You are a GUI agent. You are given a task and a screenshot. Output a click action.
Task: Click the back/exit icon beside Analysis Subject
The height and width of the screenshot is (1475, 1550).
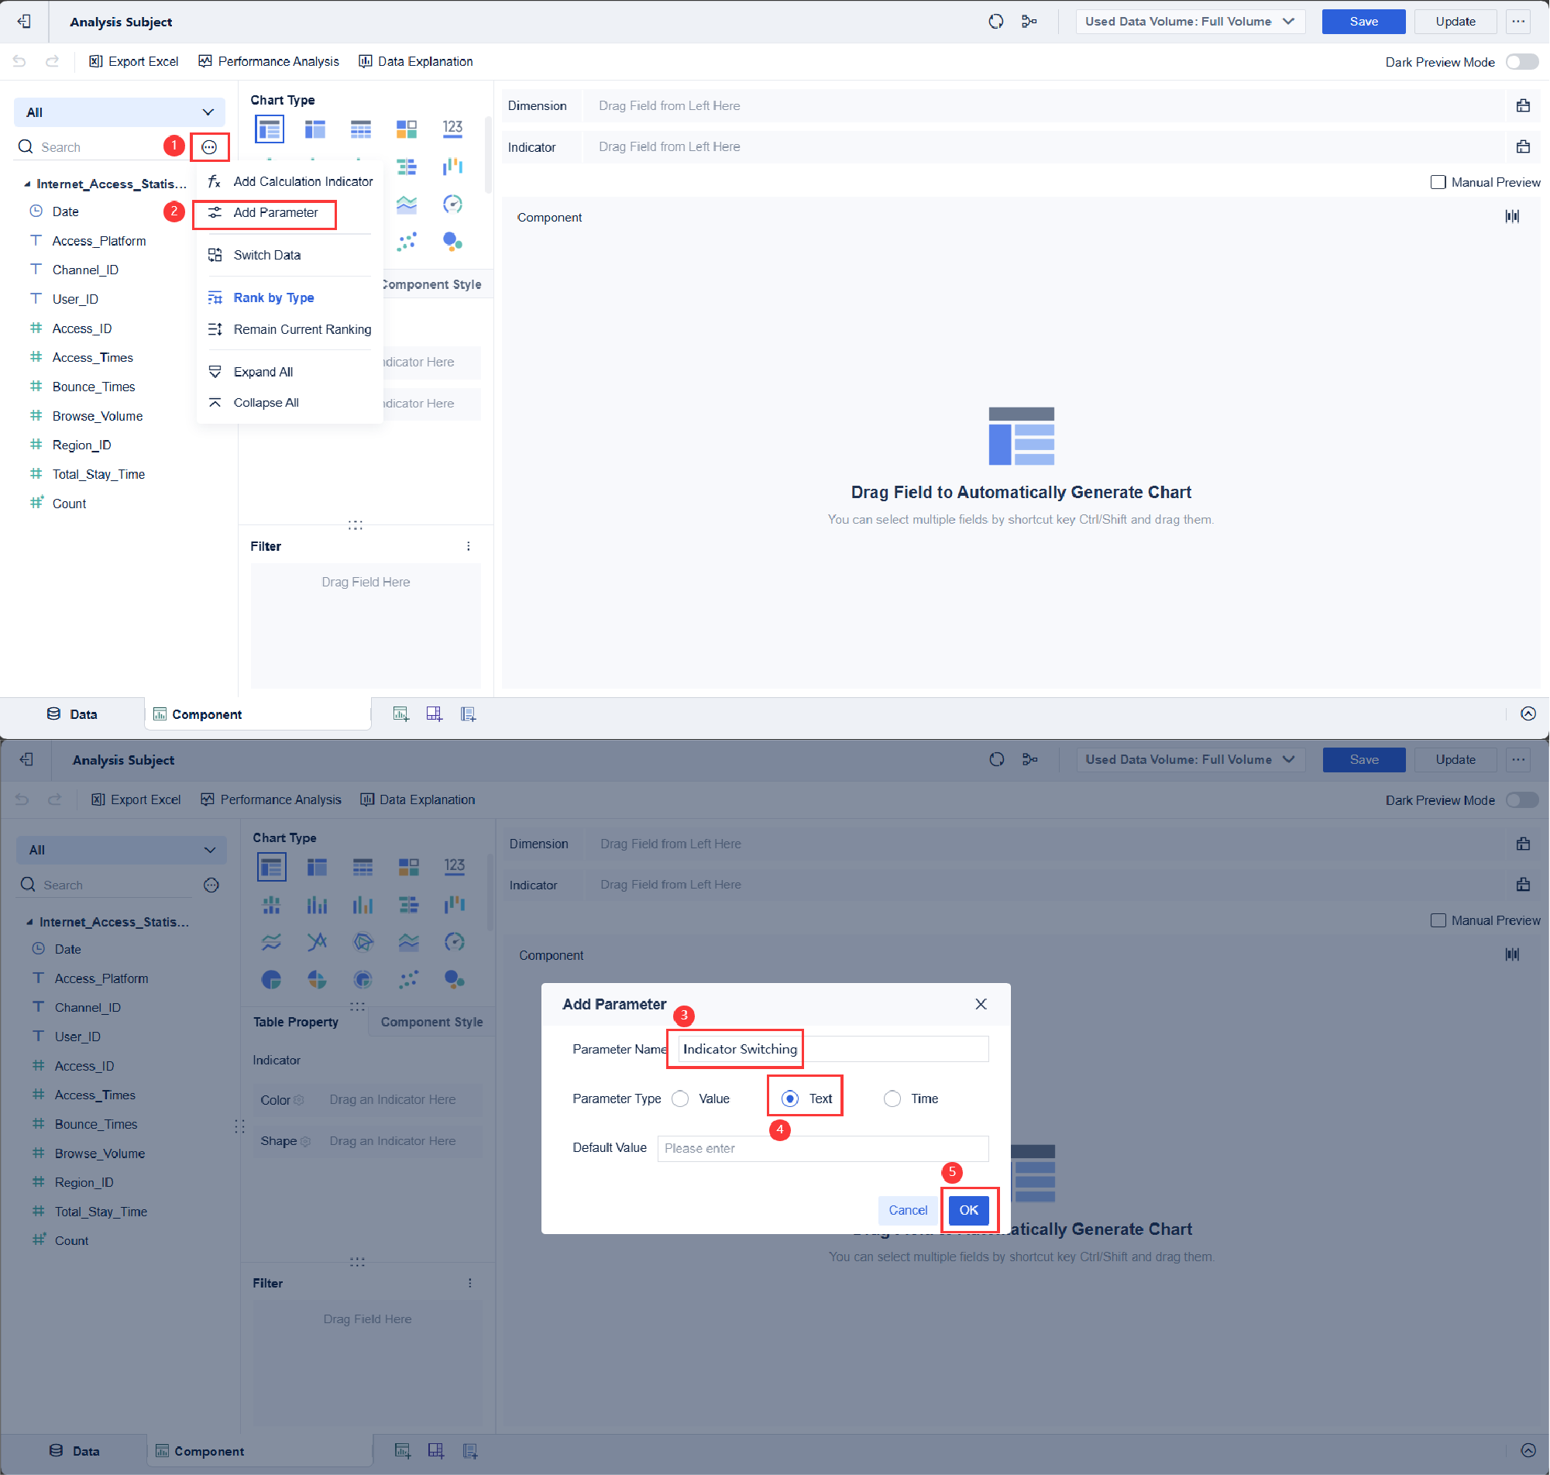coord(24,21)
